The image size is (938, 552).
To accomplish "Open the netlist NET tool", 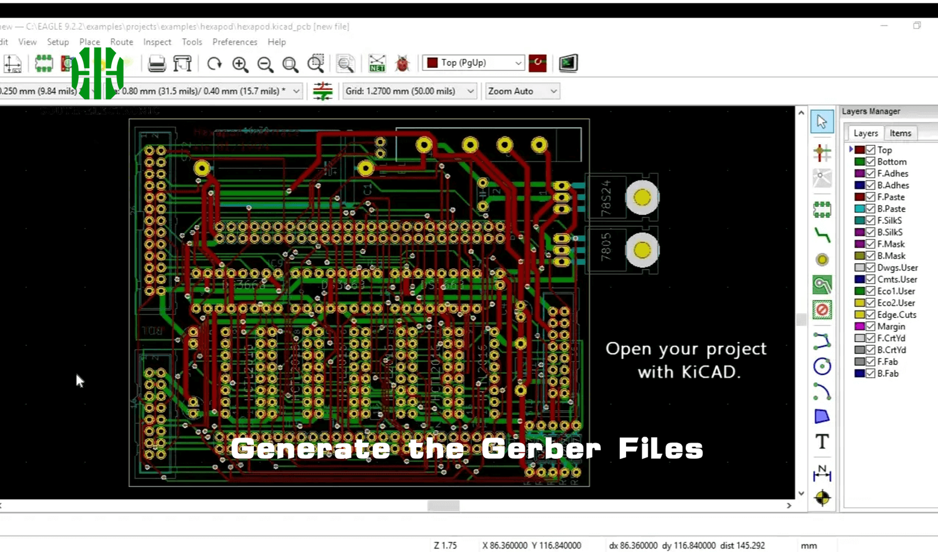I will [377, 63].
